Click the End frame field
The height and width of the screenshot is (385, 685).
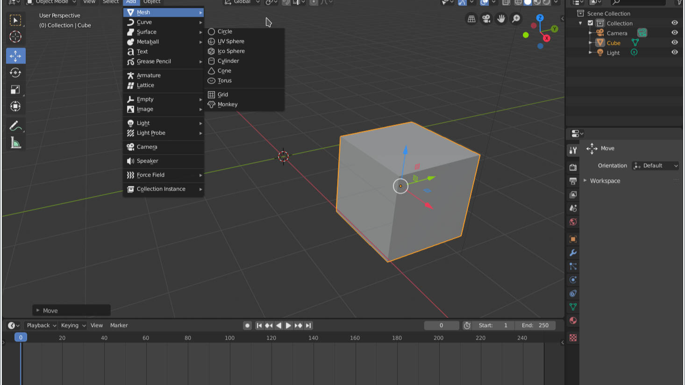[x=535, y=325]
